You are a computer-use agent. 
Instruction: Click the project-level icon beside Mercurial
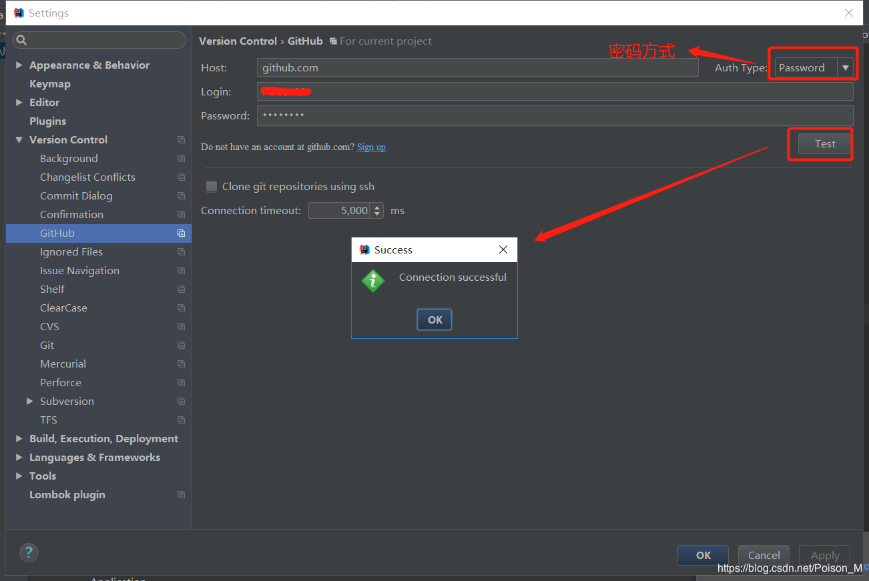[x=181, y=364]
